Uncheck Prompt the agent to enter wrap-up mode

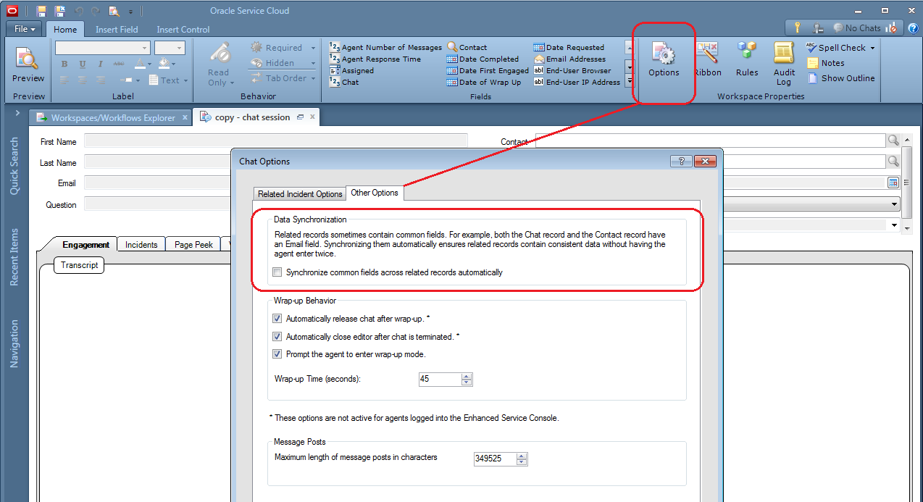277,354
